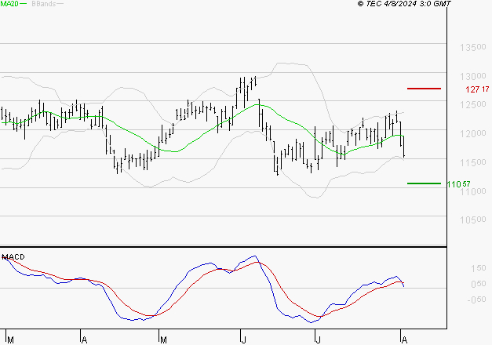Click the 115.00 price axis label
The image size is (492, 345).
(x=473, y=162)
